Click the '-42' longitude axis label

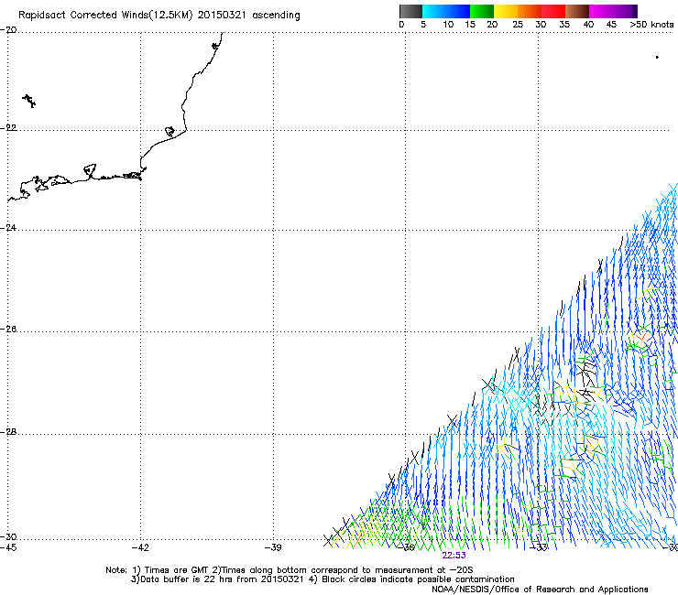tap(140, 547)
